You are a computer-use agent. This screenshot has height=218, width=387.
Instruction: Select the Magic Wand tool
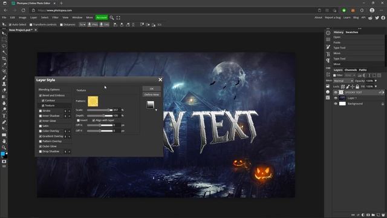[x=4, y=53]
